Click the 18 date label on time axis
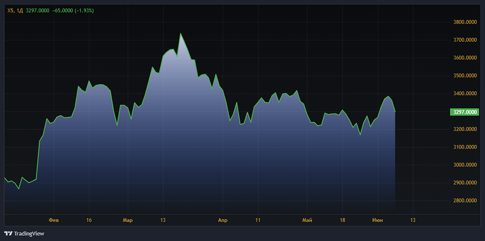 click(342, 220)
